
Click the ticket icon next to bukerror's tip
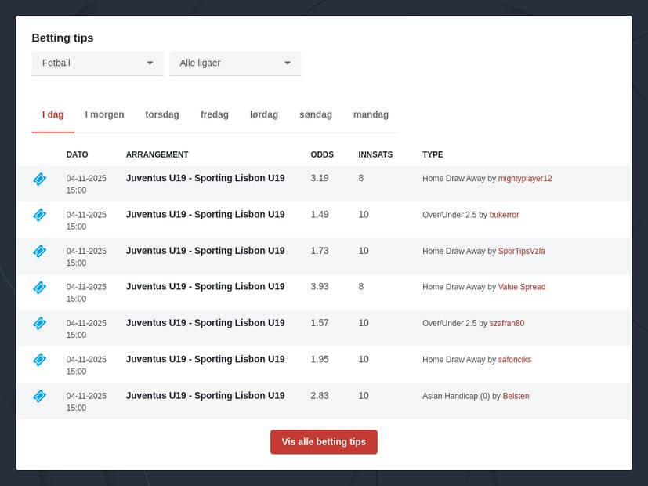point(39,215)
